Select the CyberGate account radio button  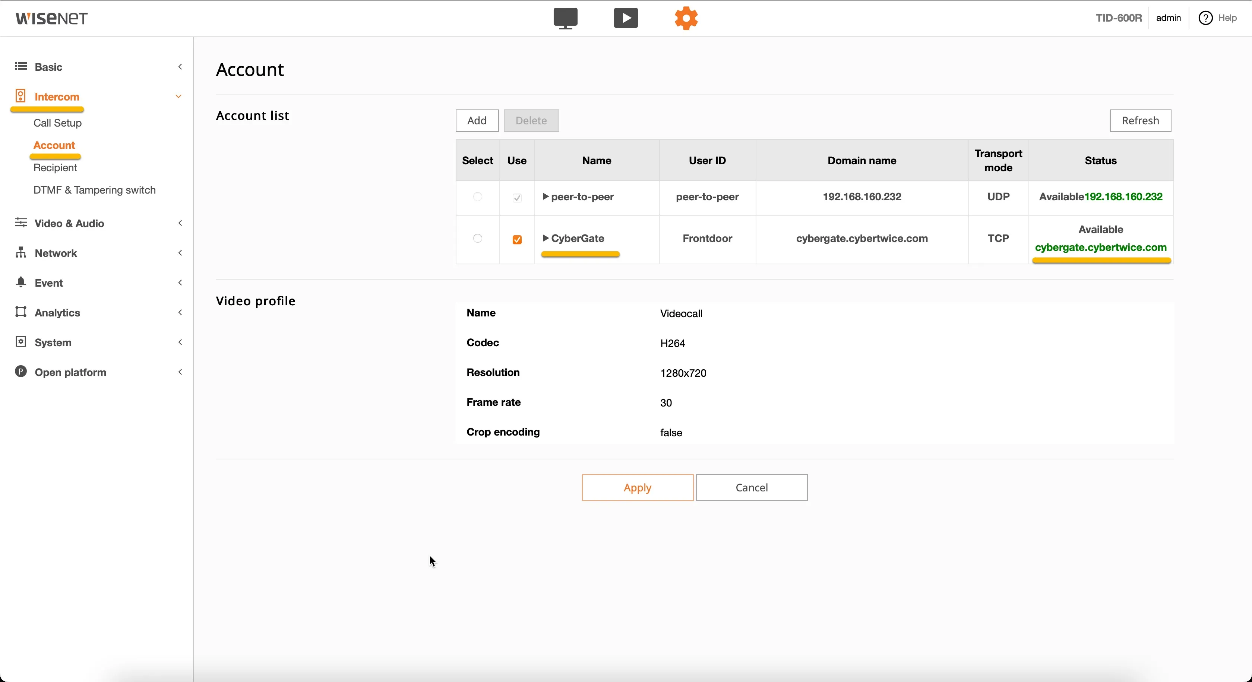[477, 238]
